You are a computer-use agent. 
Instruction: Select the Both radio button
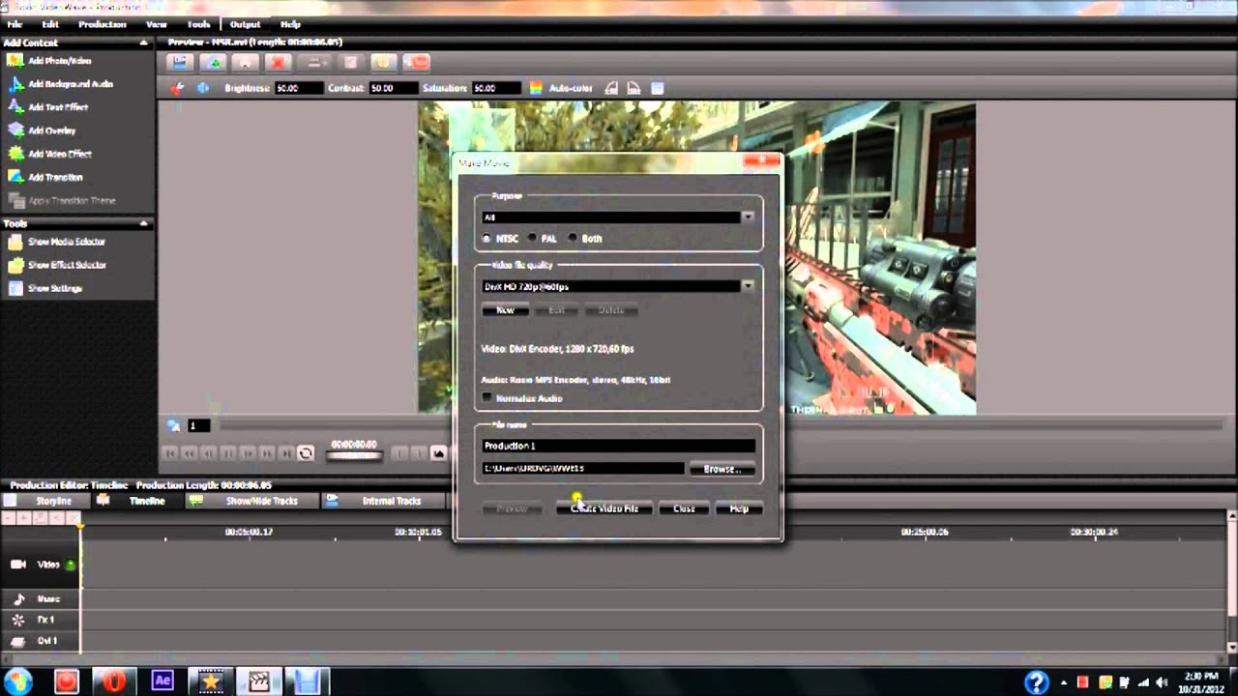pyautogui.click(x=573, y=238)
